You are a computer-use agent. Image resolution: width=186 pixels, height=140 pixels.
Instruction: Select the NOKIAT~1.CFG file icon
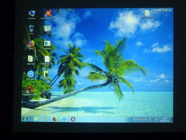pyautogui.click(x=47, y=60)
